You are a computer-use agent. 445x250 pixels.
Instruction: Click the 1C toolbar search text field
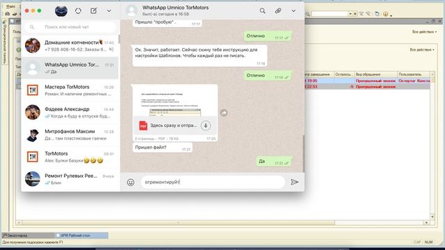330,14
